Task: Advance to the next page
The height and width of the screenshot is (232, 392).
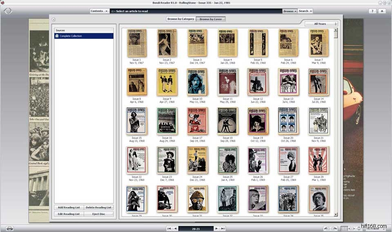Action: click(x=217, y=229)
